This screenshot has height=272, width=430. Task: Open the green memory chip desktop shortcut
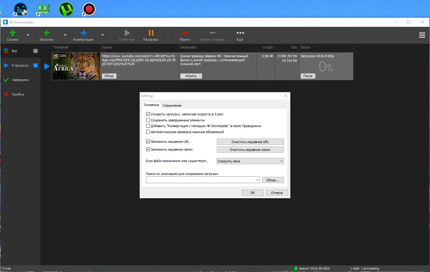(x=43, y=9)
